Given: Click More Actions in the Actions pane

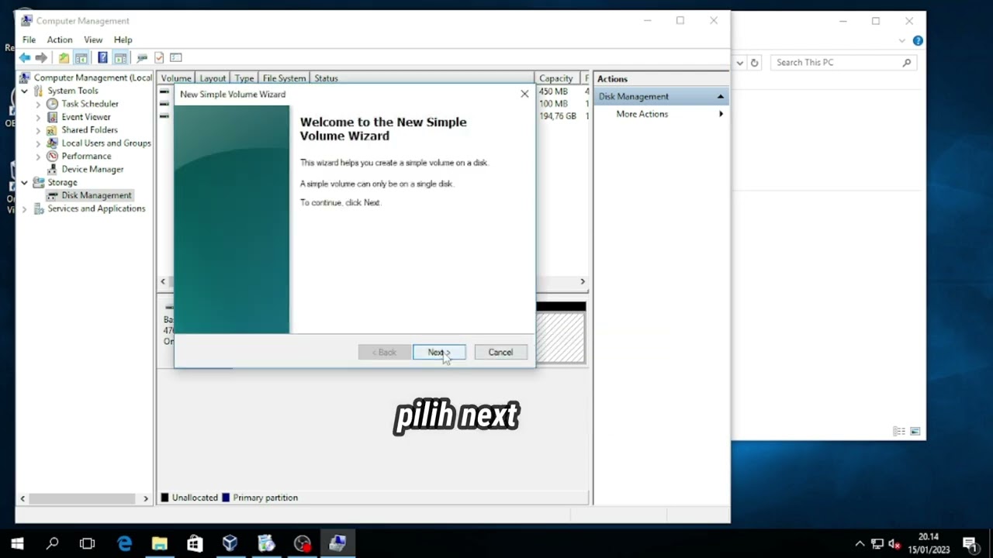Looking at the screenshot, I should coord(642,114).
